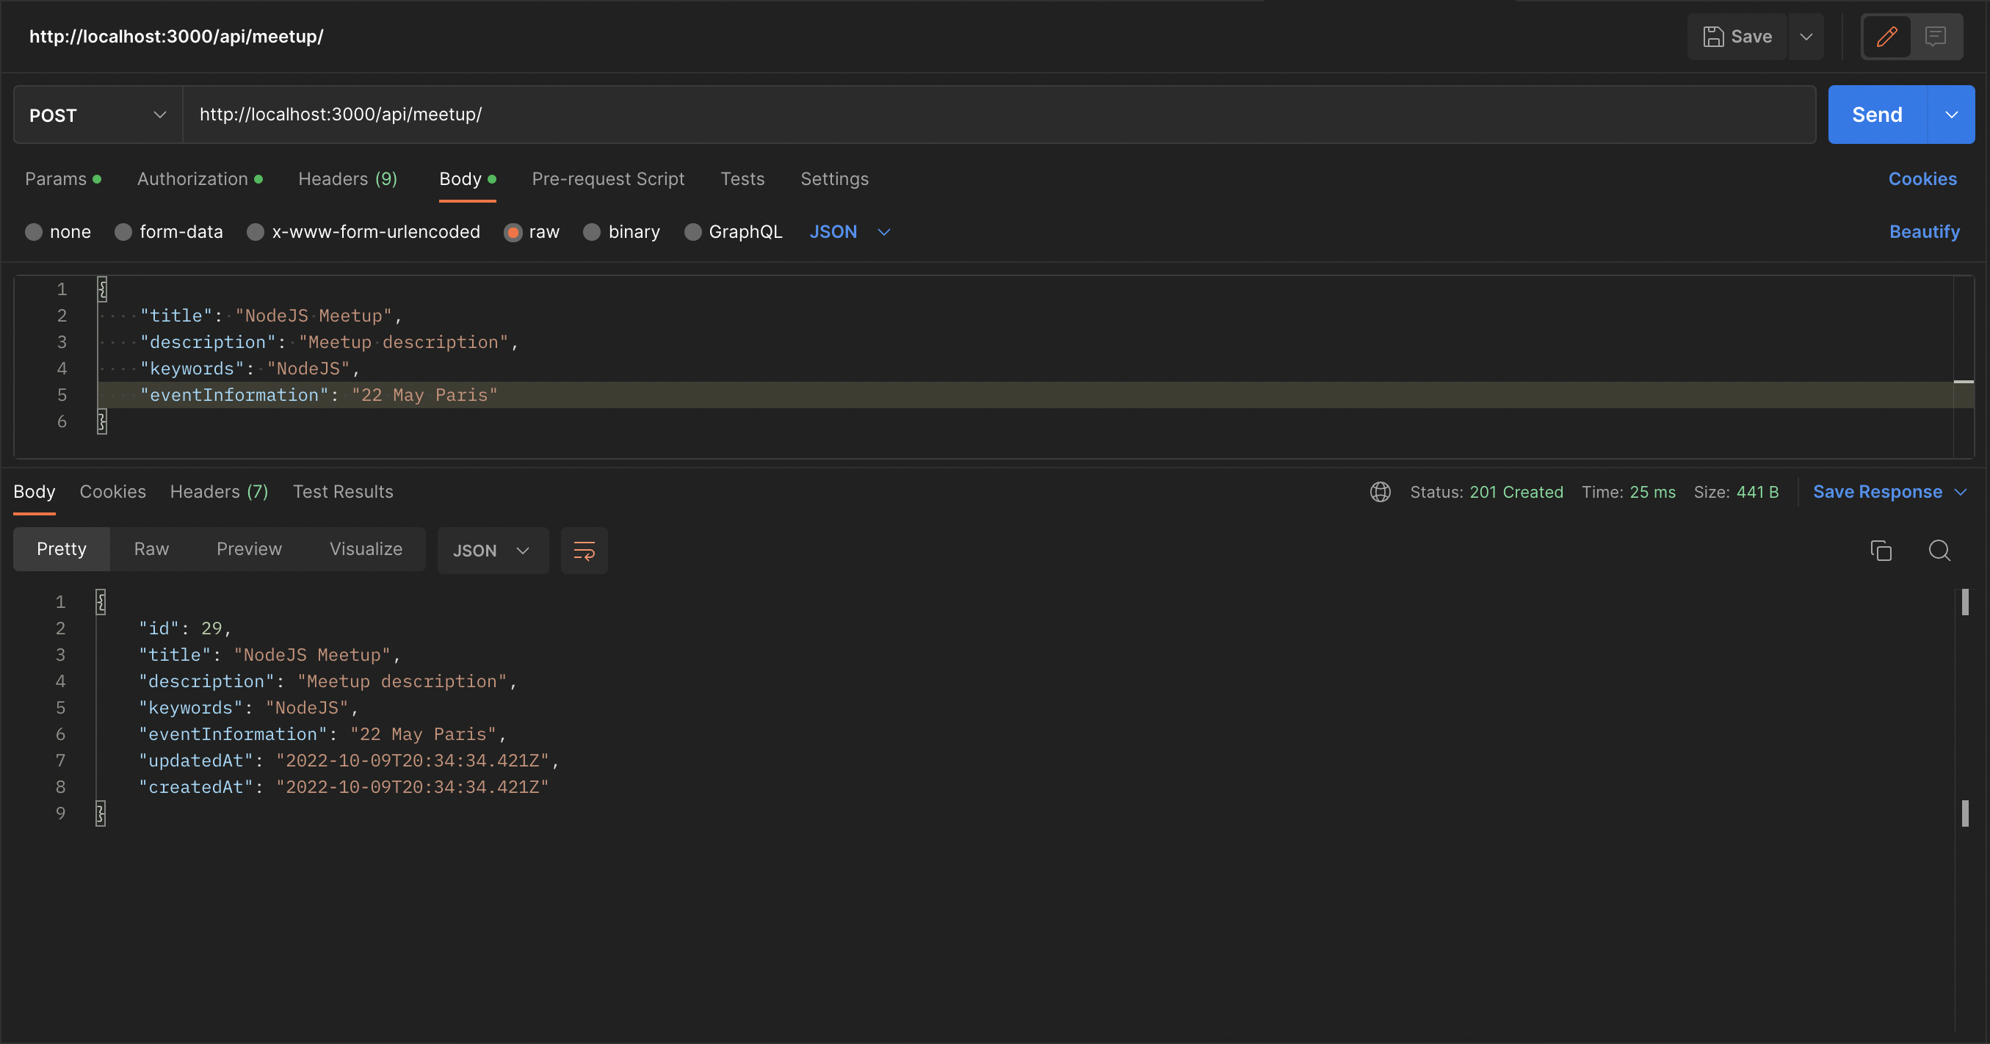Open request editing via the pencil icon
The height and width of the screenshot is (1044, 1990).
point(1886,36)
